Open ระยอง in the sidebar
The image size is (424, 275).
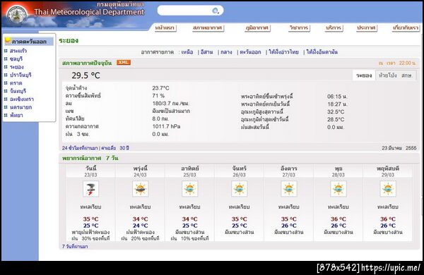coord(17,67)
